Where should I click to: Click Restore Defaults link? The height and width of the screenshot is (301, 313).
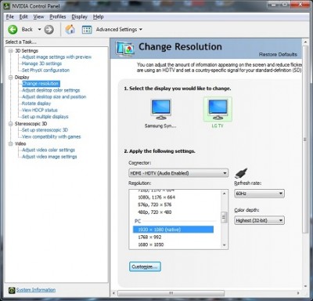click(x=278, y=54)
